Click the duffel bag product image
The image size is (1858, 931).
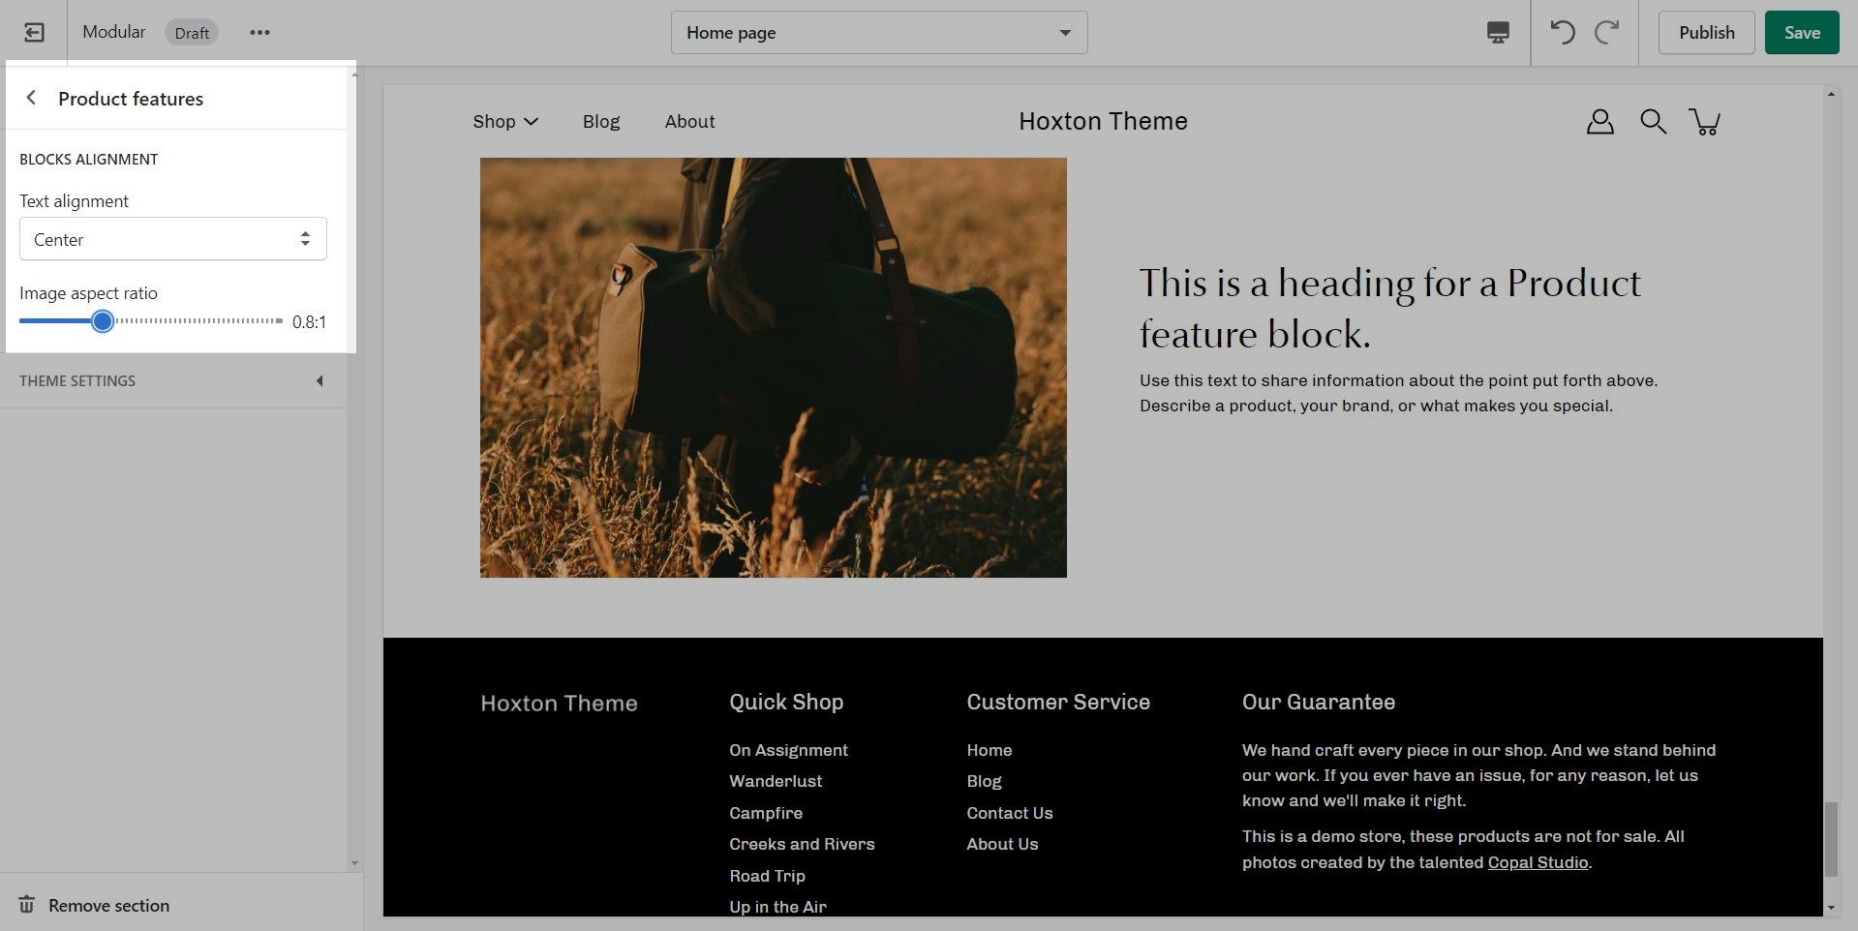click(773, 368)
